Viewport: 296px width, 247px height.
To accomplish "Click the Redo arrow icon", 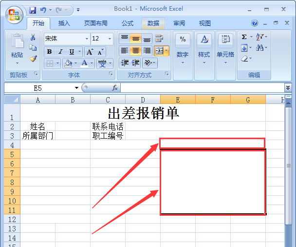I will tap(59, 10).
